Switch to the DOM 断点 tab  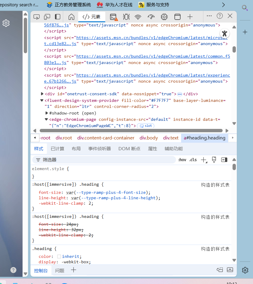(x=129, y=149)
